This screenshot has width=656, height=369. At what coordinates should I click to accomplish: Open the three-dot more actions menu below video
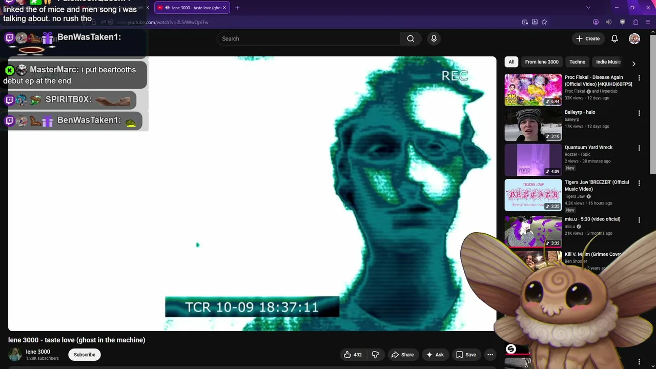click(x=490, y=355)
